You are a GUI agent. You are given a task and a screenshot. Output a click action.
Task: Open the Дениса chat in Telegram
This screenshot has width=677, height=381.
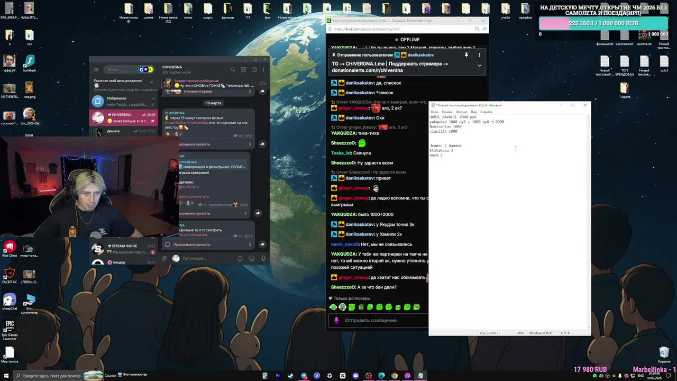click(124, 131)
